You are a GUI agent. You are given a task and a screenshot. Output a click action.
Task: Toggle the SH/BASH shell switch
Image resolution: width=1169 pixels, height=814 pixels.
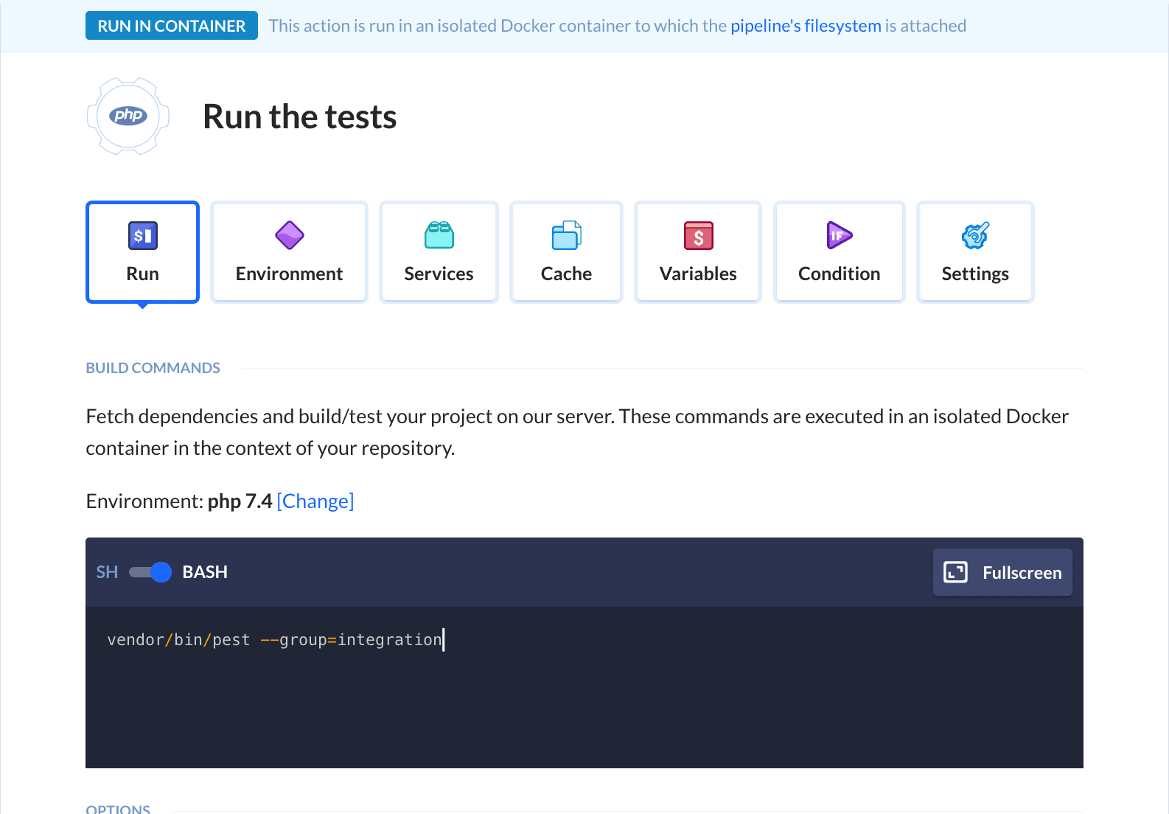[x=150, y=572]
